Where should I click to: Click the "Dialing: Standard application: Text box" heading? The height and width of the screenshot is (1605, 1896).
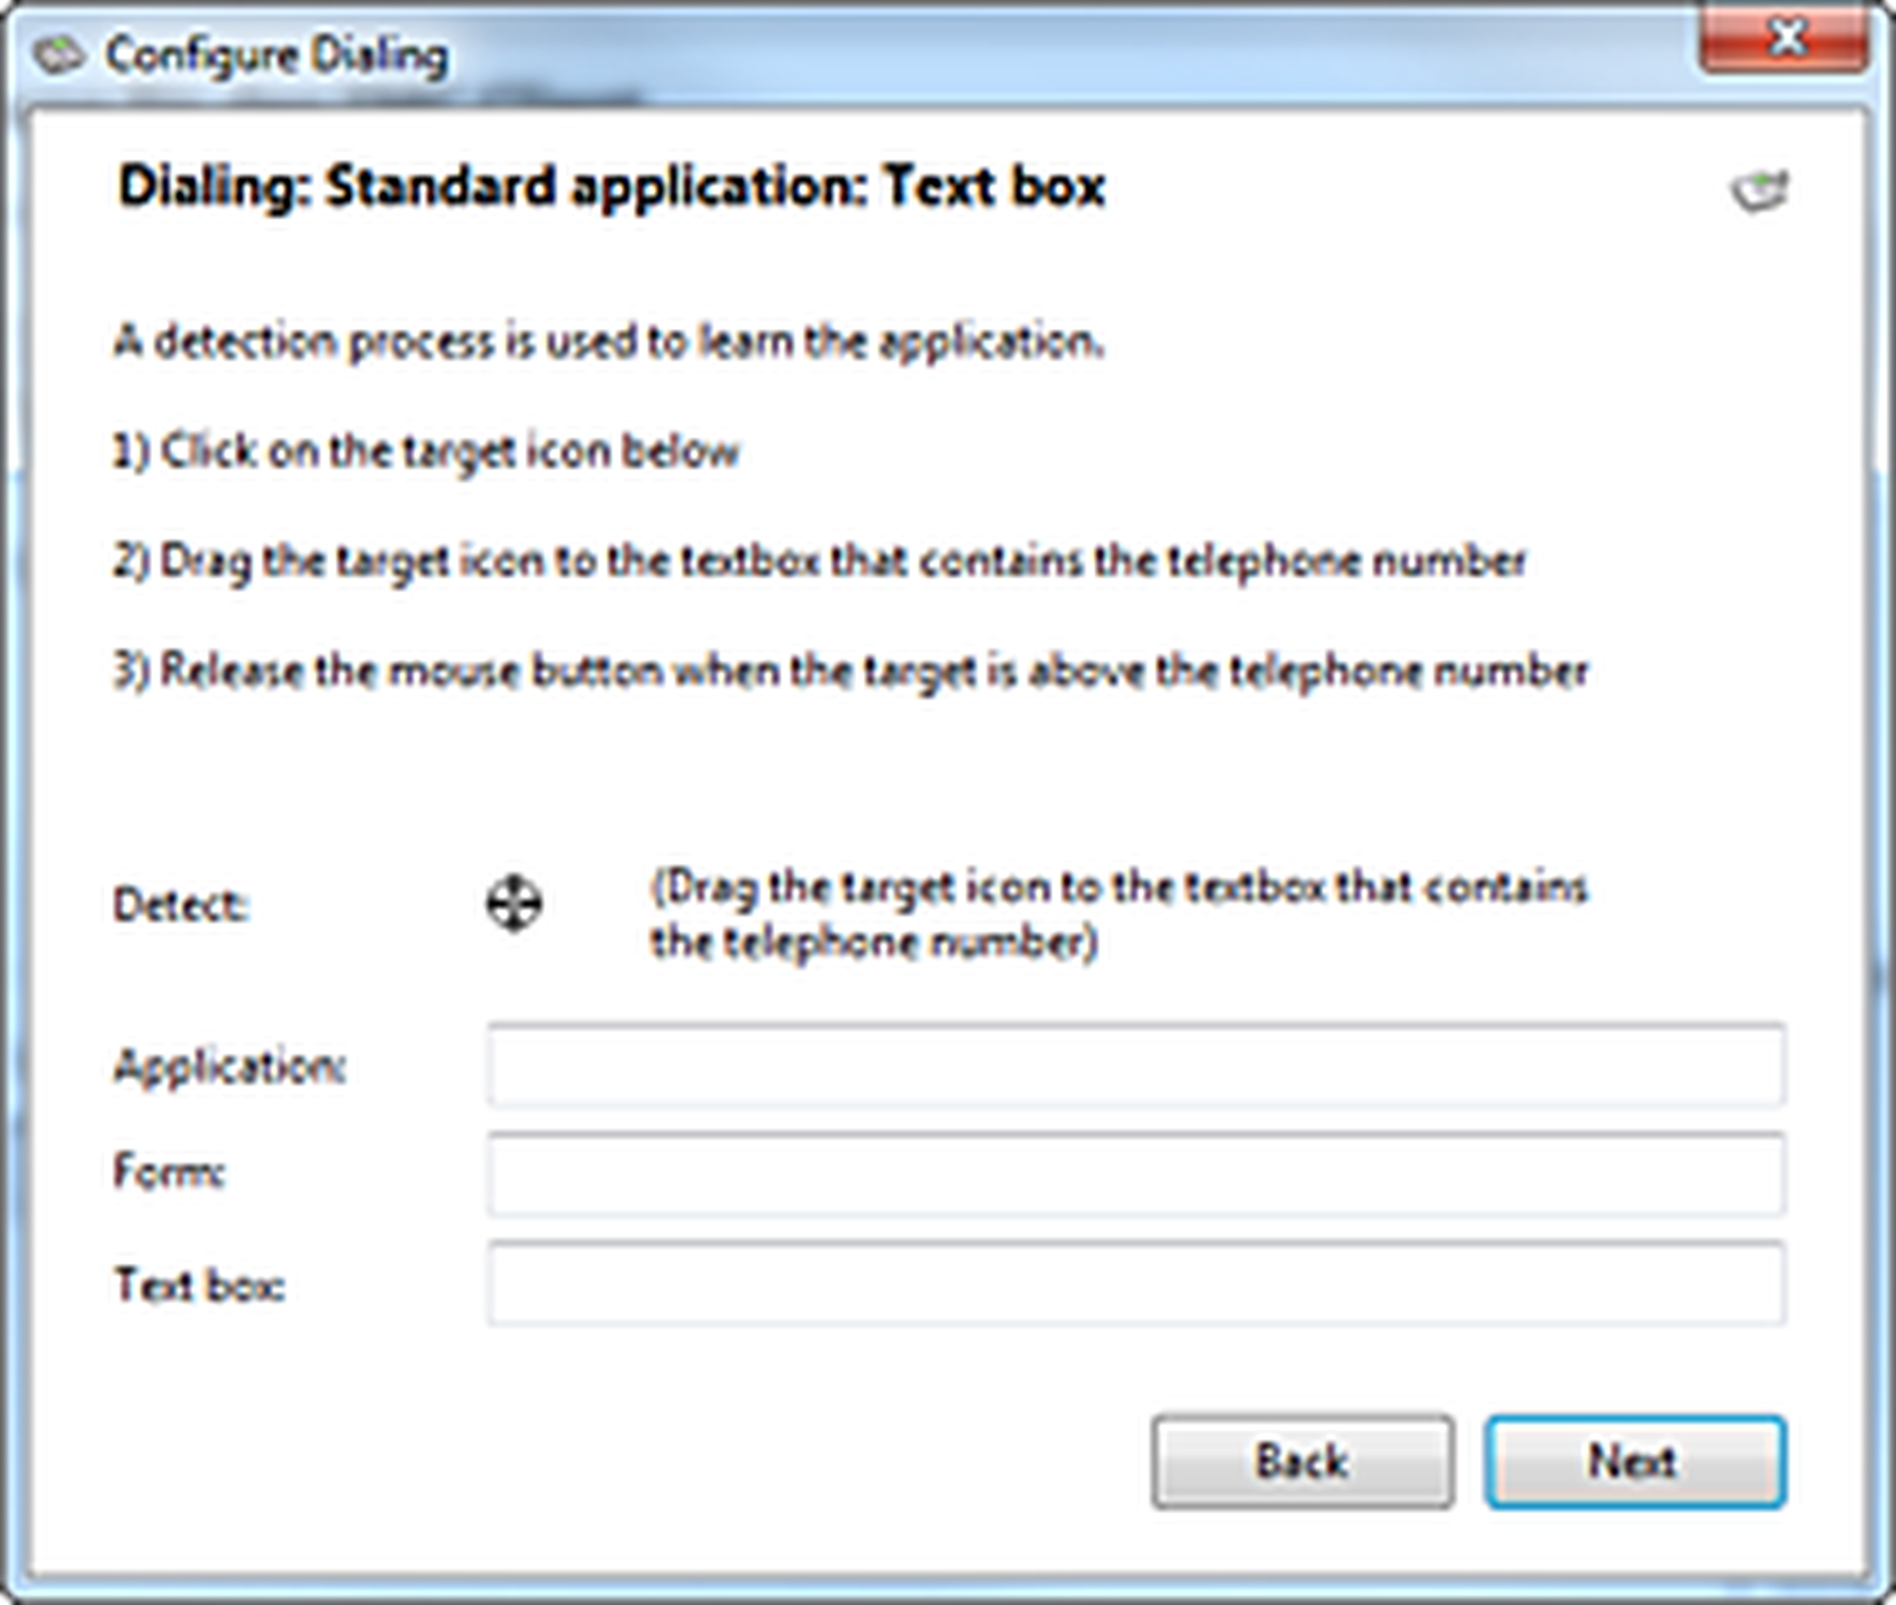[611, 186]
